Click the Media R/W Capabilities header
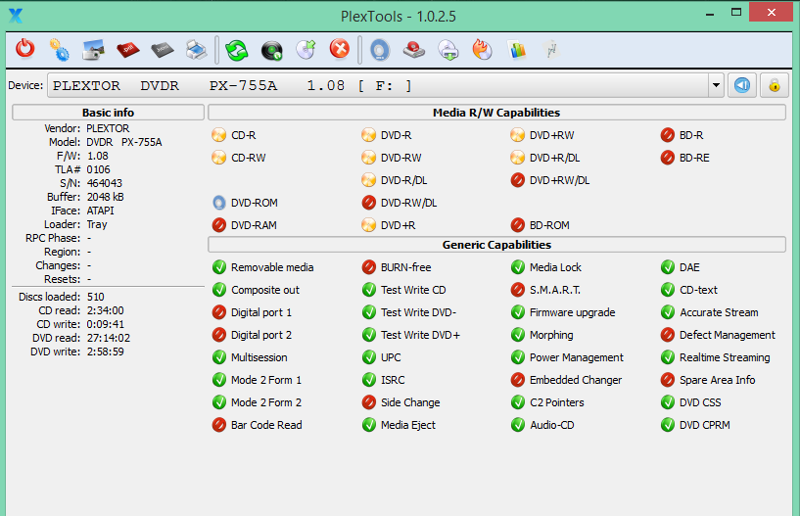The width and height of the screenshot is (800, 516). coord(496,113)
